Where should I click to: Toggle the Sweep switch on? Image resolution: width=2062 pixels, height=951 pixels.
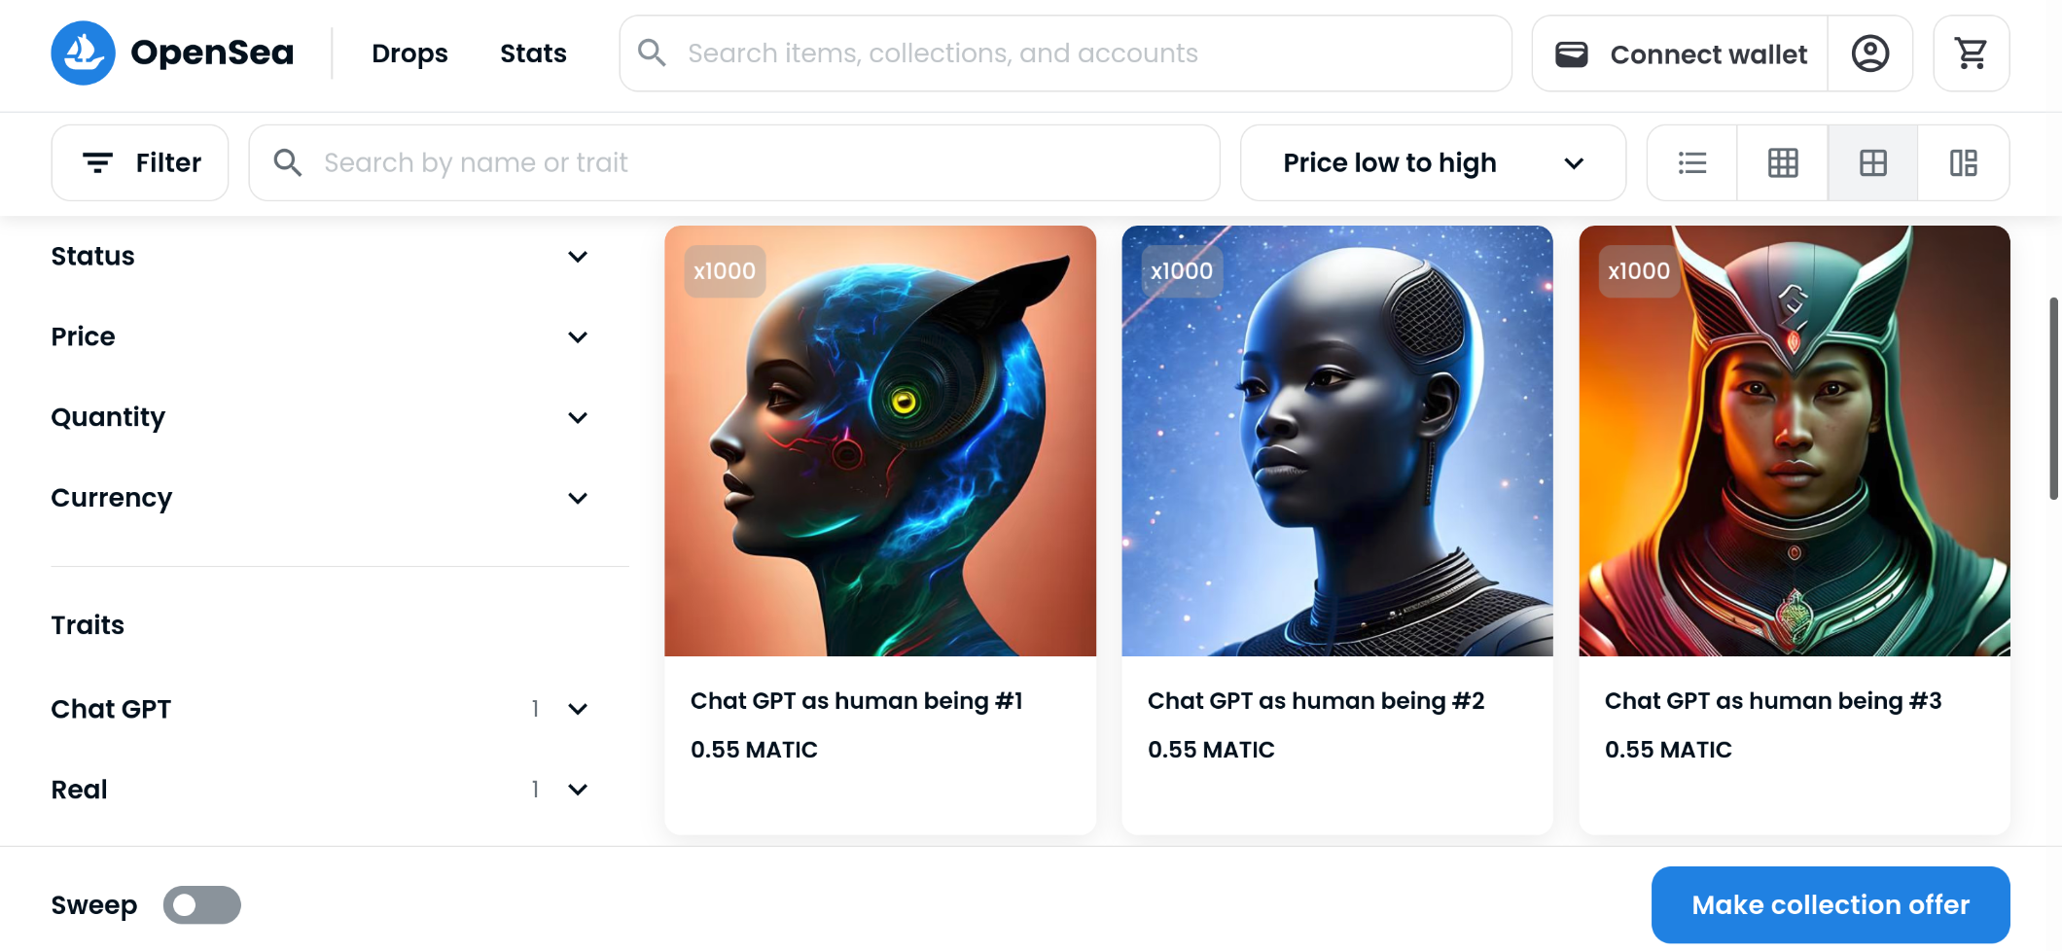[x=201, y=905]
